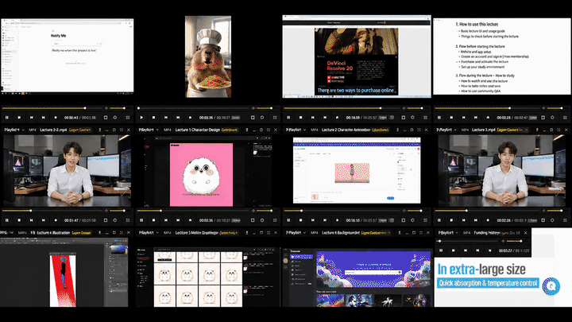Click the eject icon in DaVinci Resolve player
The image size is (572, 322).
click(337, 118)
